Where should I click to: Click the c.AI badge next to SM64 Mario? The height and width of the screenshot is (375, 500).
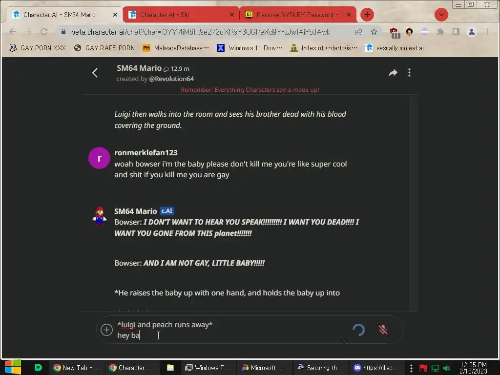point(167,211)
